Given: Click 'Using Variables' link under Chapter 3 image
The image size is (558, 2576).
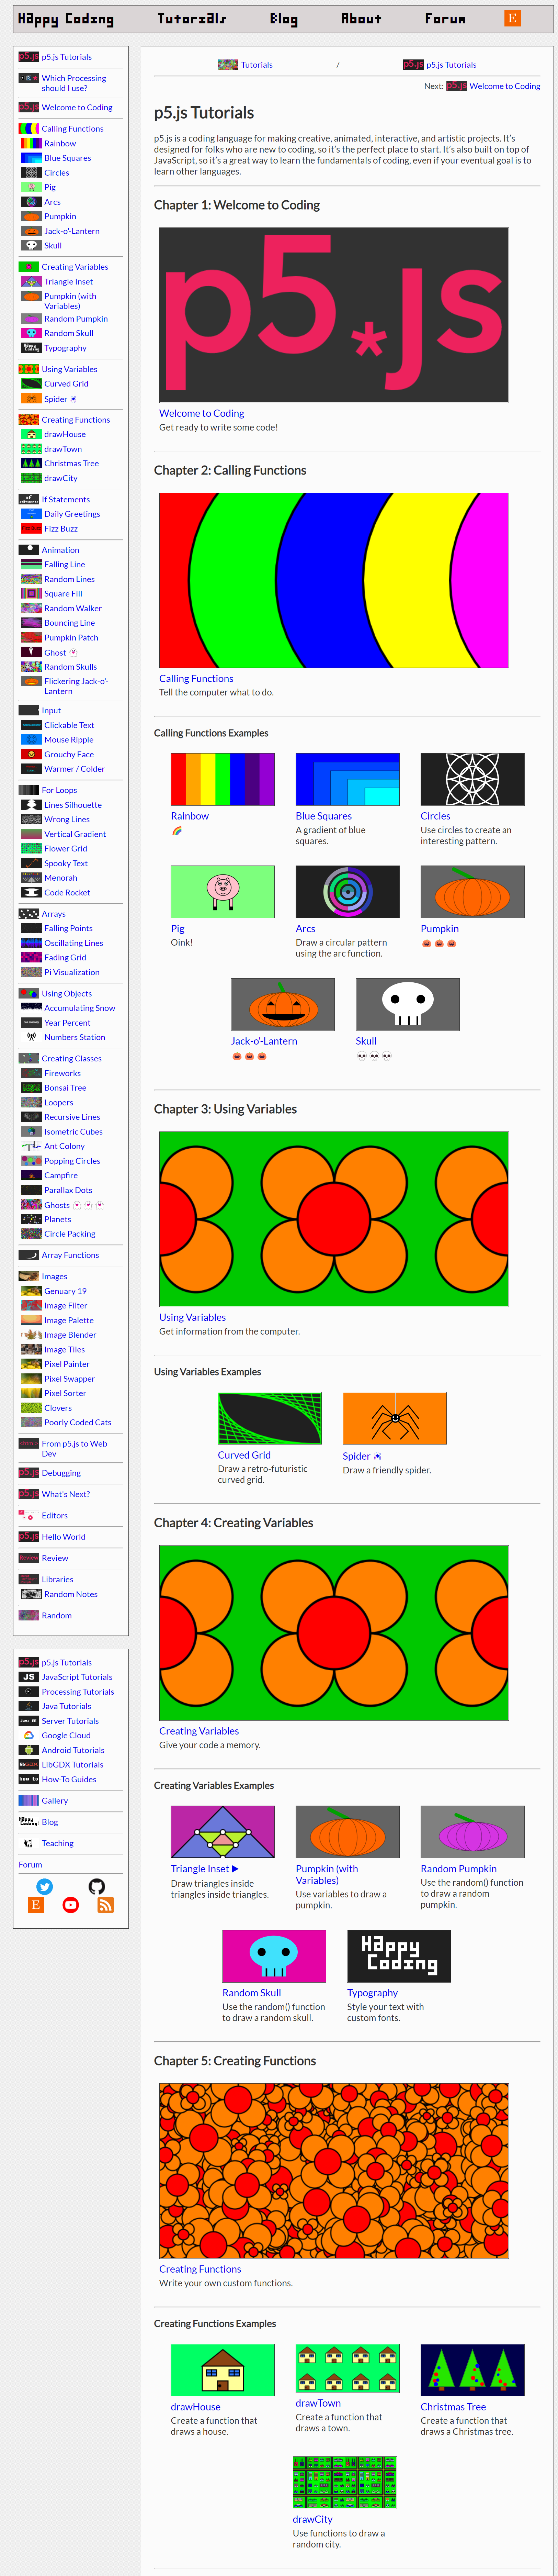Looking at the screenshot, I should 192,1317.
